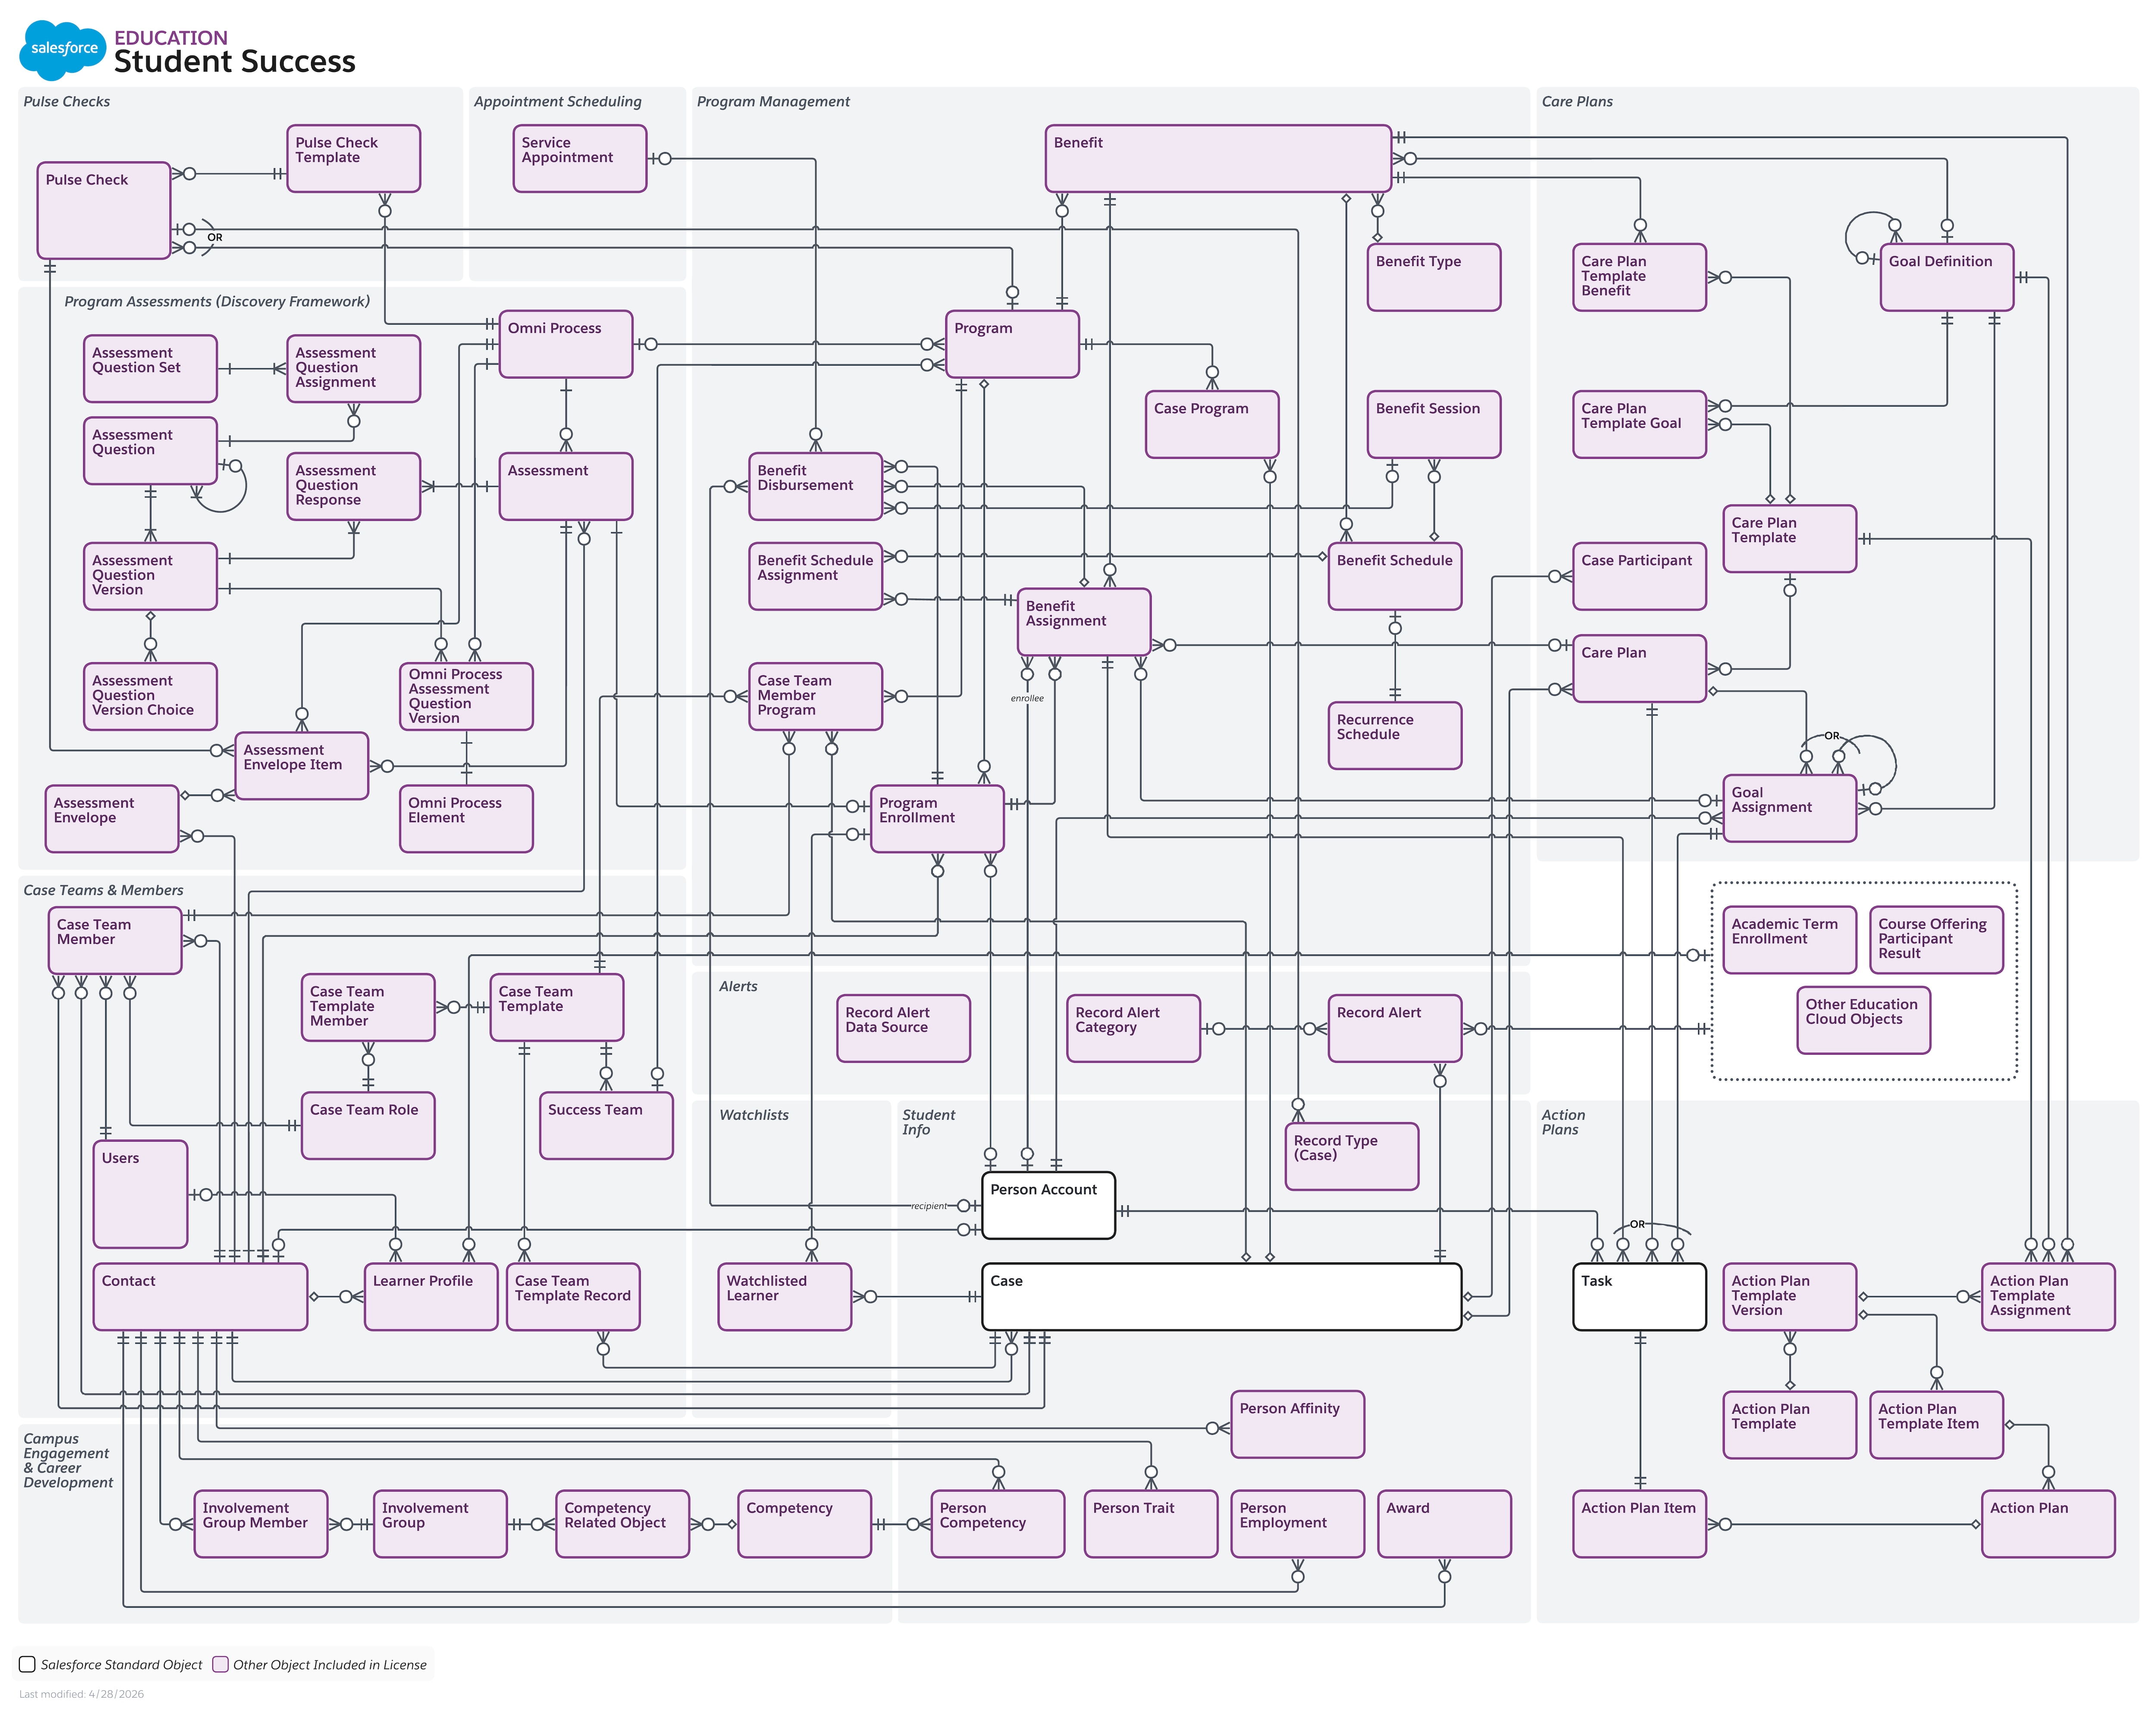Viewport: 2156px width, 1734px height.
Task: Select the Person Affinity entity
Action: click(x=1298, y=1424)
